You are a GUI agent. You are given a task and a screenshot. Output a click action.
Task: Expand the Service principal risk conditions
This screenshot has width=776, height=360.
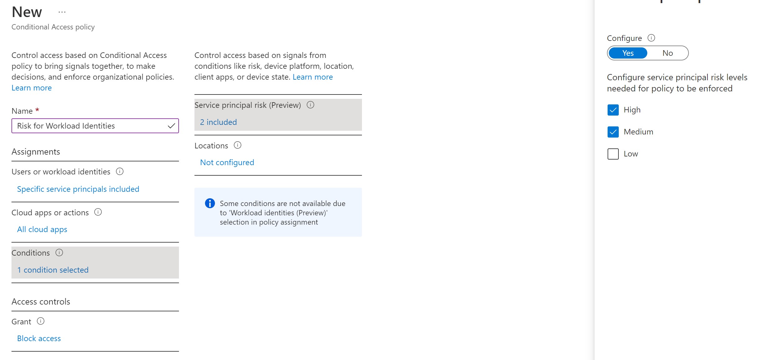click(x=219, y=121)
